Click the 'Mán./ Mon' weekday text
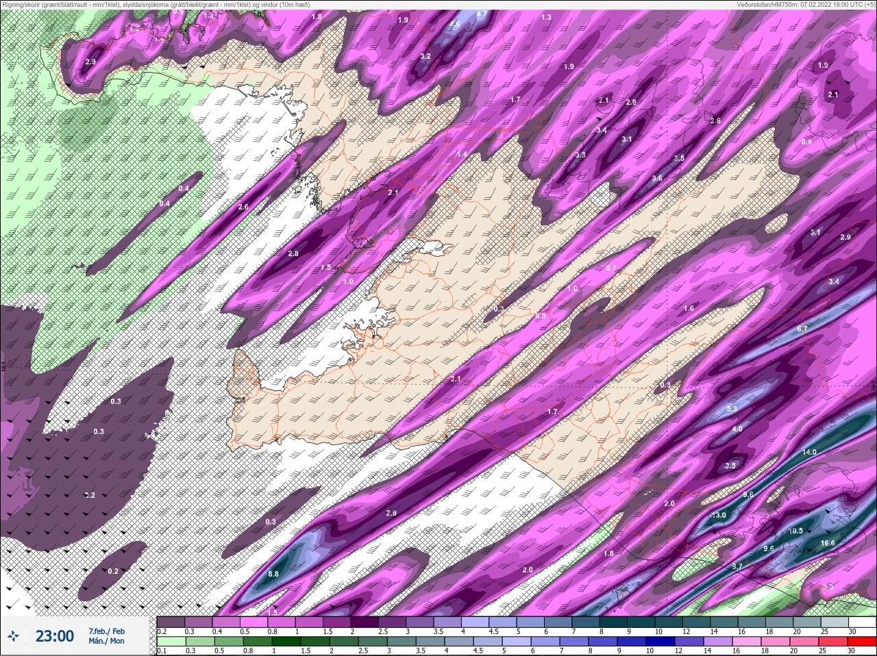The width and height of the screenshot is (877, 656). pyautogui.click(x=106, y=641)
